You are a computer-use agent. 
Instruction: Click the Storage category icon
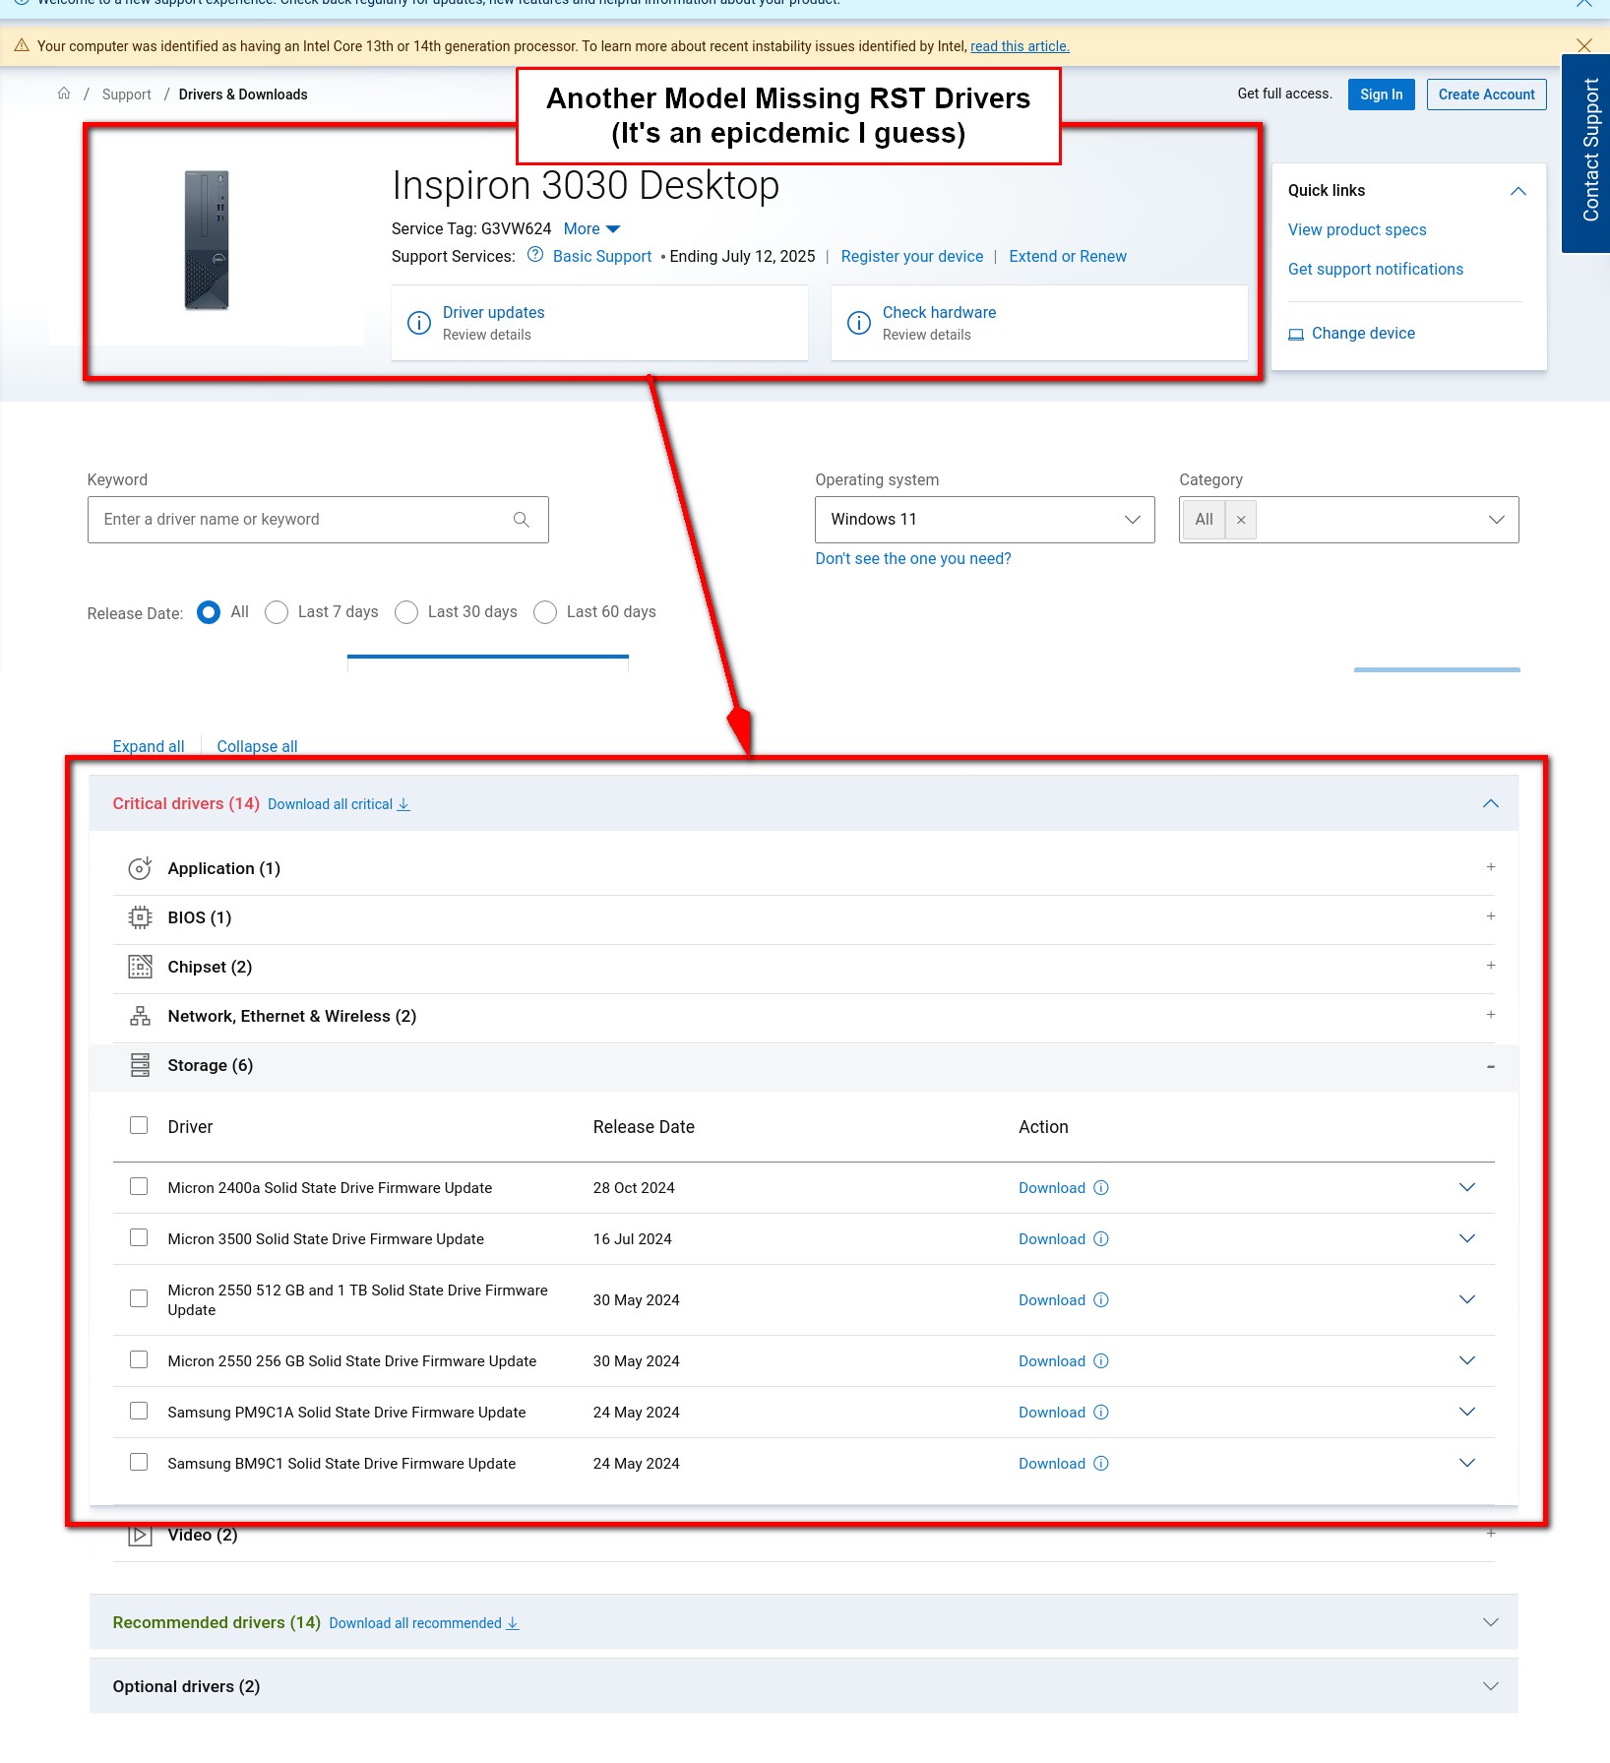point(140,1065)
